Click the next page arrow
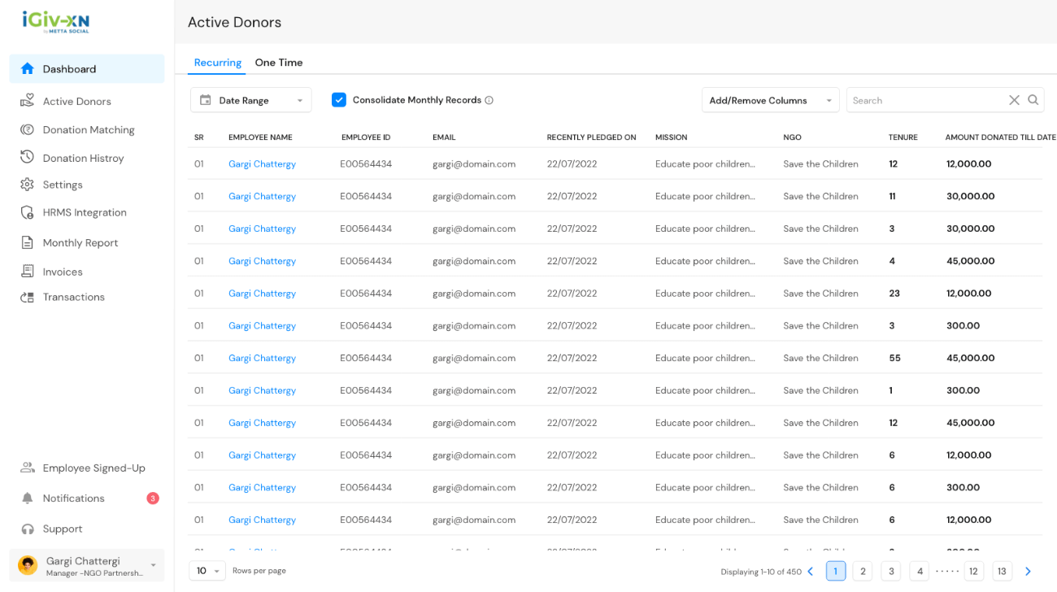 click(1028, 571)
